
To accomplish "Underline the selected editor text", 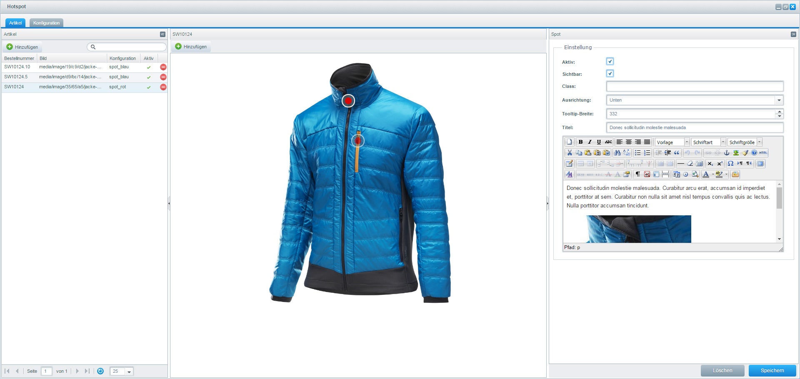I will click(599, 142).
